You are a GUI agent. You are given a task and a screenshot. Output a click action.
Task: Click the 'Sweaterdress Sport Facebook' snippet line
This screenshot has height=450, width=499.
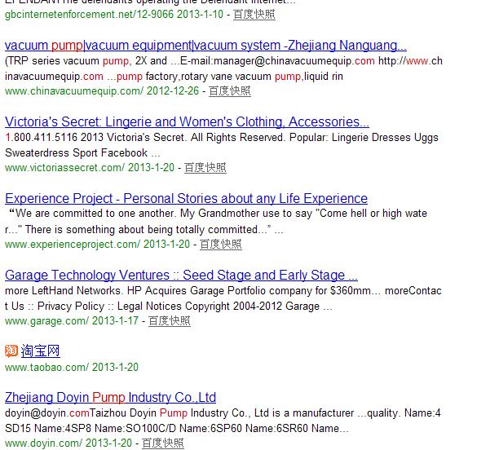pyautogui.click(x=82, y=153)
